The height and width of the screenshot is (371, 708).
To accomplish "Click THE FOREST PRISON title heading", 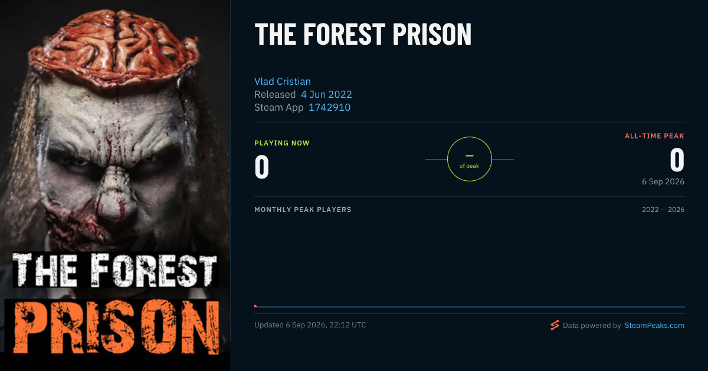I will click(x=363, y=35).
